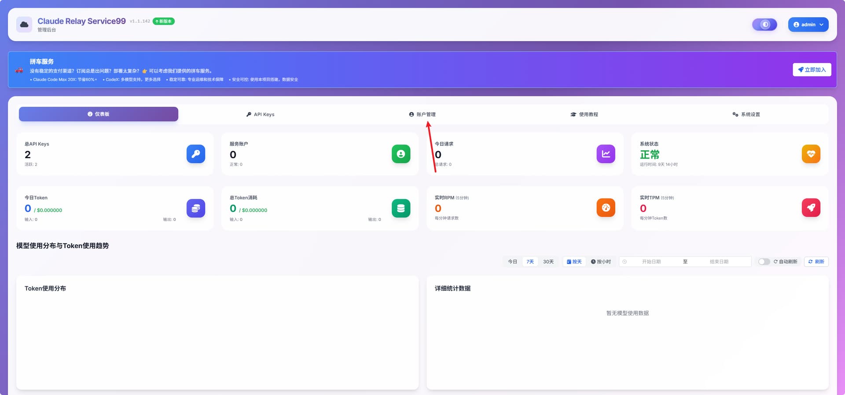Switch to the API Keys tab
Screen dimensions: 845x395
pyautogui.click(x=260, y=114)
